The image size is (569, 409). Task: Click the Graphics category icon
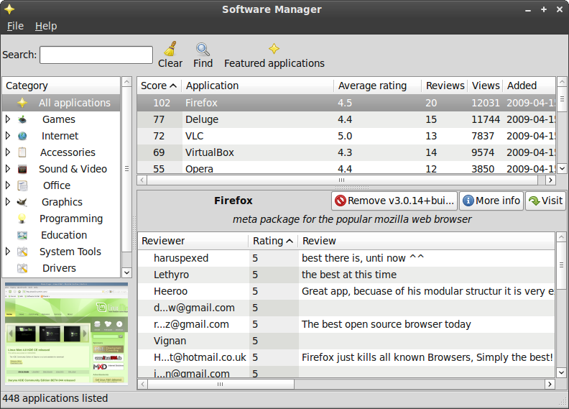coord(22,202)
